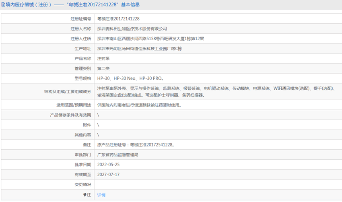Click approval department 广东省药品监督管理局

pos(117,155)
